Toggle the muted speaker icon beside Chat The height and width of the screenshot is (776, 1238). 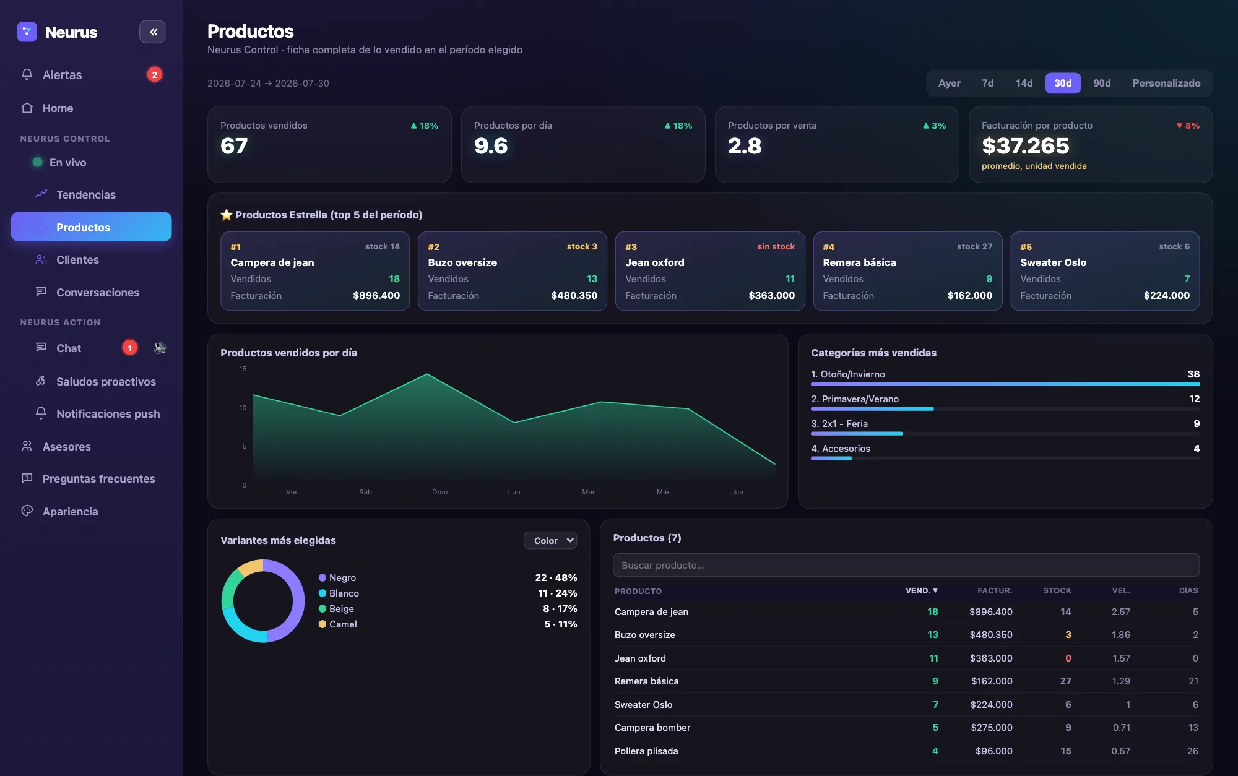tap(160, 348)
